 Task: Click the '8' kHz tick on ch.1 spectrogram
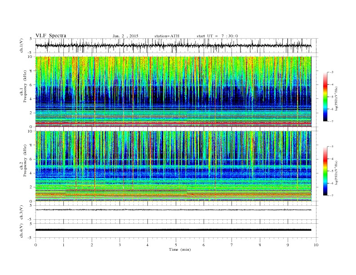31,71
